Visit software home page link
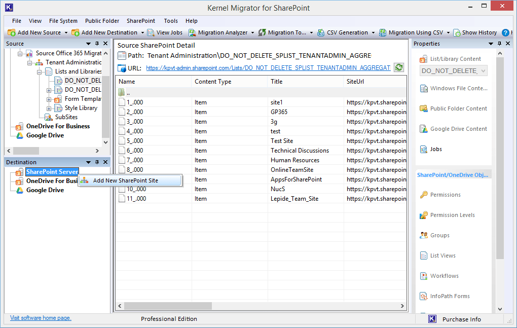Viewport: 517px width, 328px height. pyautogui.click(x=41, y=318)
